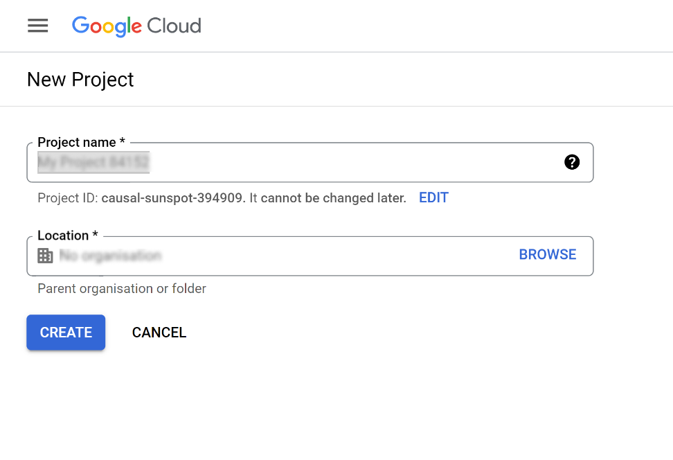Click BROWSE to pick a parent organisation
Screen dimensions: 673x460
547,254
